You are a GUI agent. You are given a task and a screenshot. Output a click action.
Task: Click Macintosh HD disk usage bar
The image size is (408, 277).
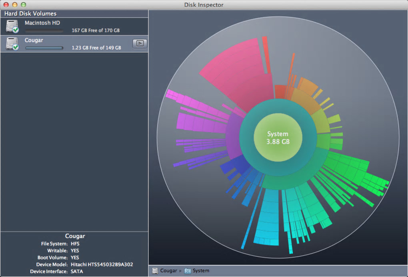pos(44,31)
